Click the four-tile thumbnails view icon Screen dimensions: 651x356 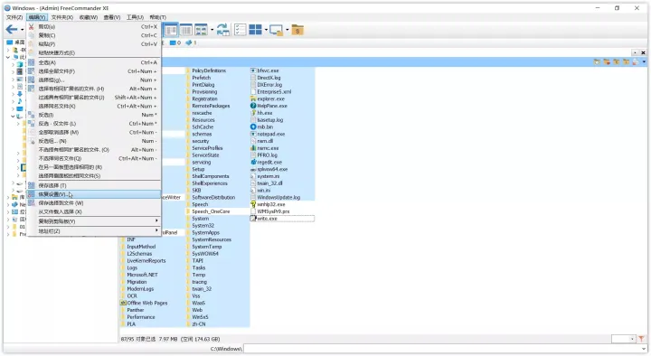tap(255, 30)
